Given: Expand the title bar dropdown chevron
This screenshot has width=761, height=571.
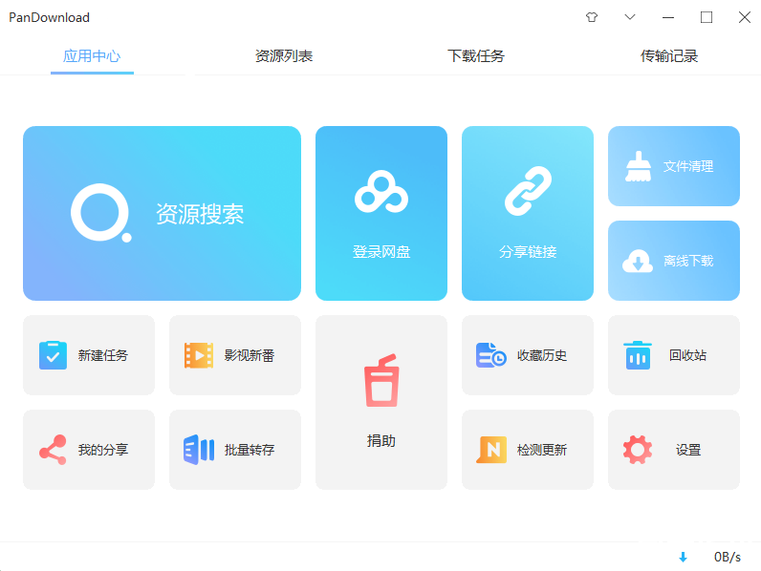Looking at the screenshot, I should 630,17.
